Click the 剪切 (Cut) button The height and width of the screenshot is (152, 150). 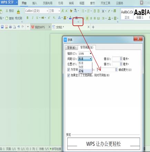[10, 11]
